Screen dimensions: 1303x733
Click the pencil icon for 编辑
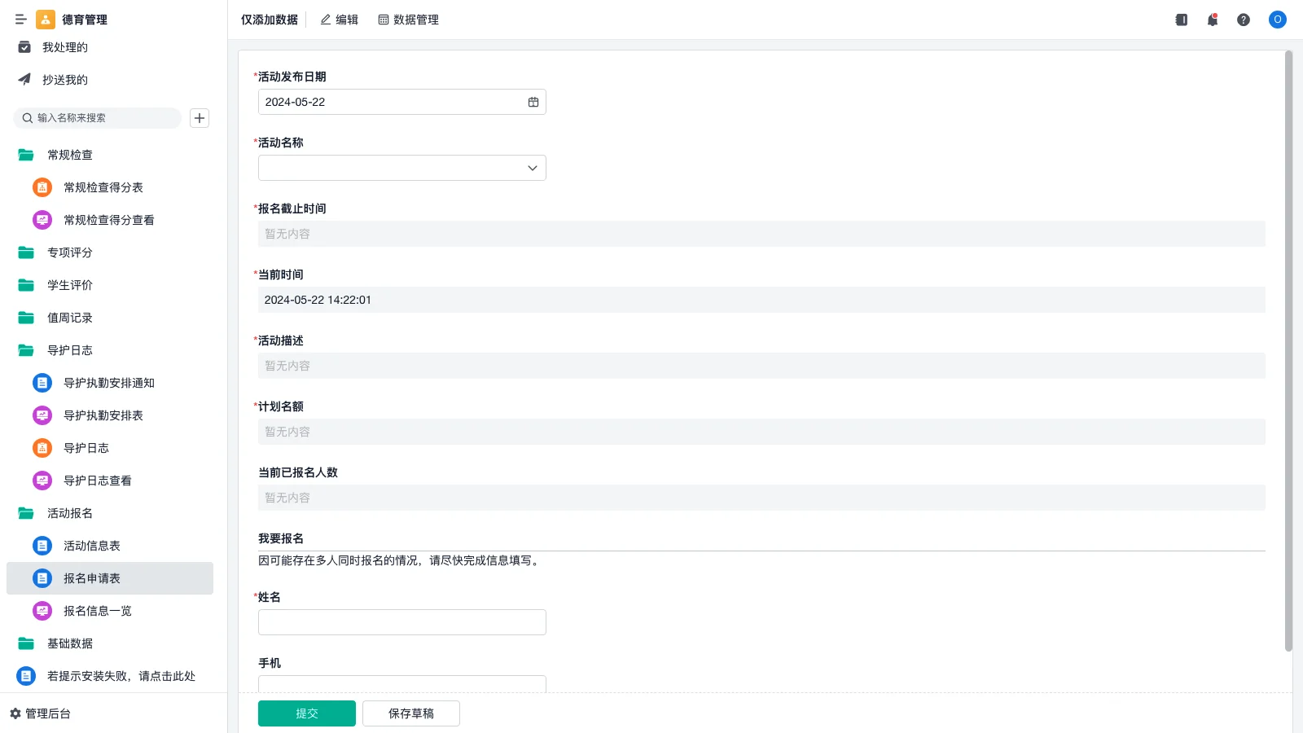(326, 20)
